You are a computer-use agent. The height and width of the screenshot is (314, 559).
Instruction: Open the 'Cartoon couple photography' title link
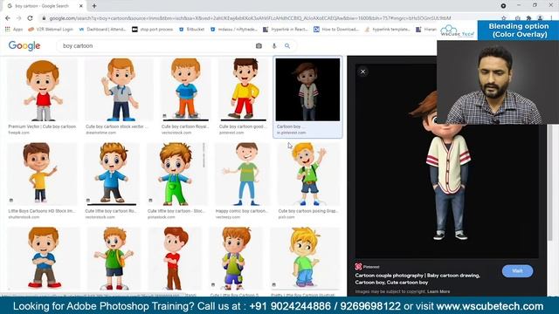(418, 279)
